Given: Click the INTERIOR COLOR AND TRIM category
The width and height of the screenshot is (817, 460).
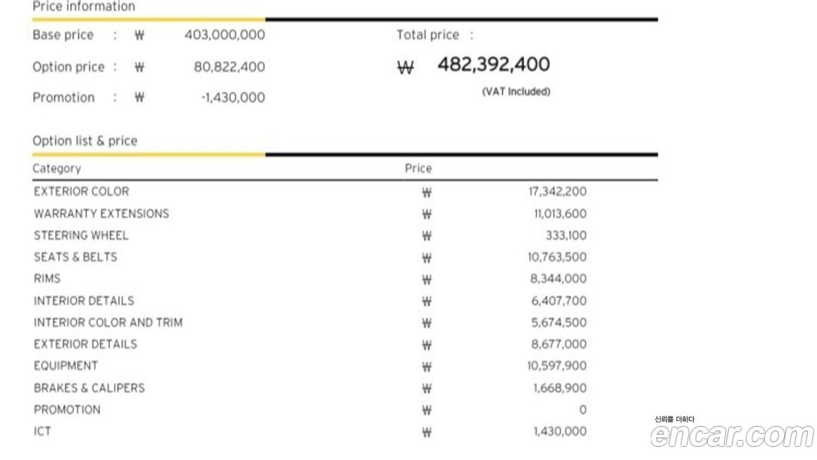Looking at the screenshot, I should tap(108, 323).
